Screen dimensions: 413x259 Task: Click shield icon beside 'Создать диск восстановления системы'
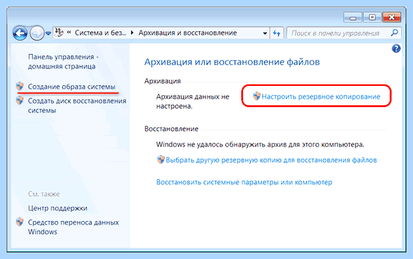[x=20, y=101]
